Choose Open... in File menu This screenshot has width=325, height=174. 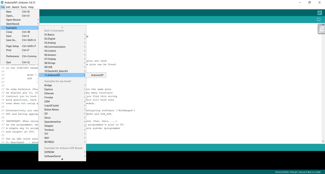(x=20, y=16)
